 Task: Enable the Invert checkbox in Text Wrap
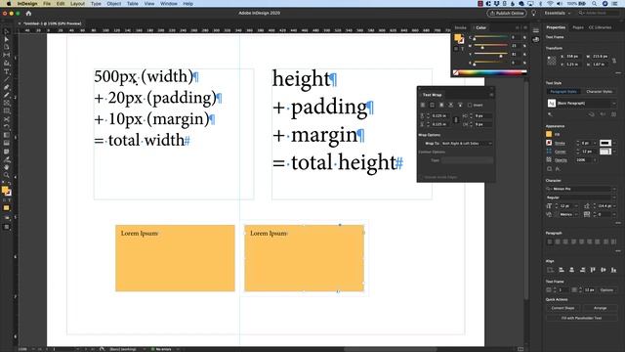click(x=470, y=105)
